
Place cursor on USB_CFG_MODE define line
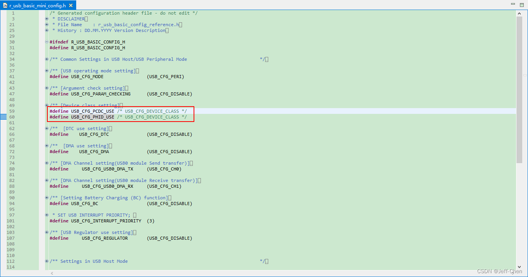pyautogui.click(x=117, y=77)
